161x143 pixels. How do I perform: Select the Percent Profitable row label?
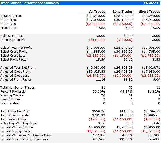[x=13, y=92]
